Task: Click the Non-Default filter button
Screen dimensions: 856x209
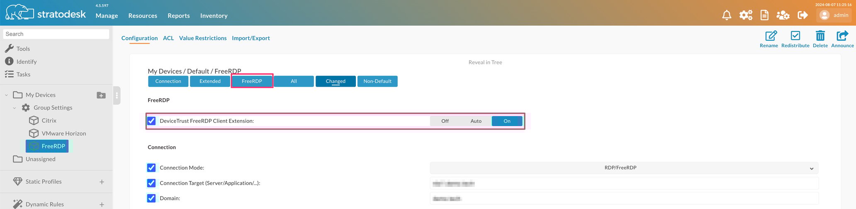Action: 377,81
